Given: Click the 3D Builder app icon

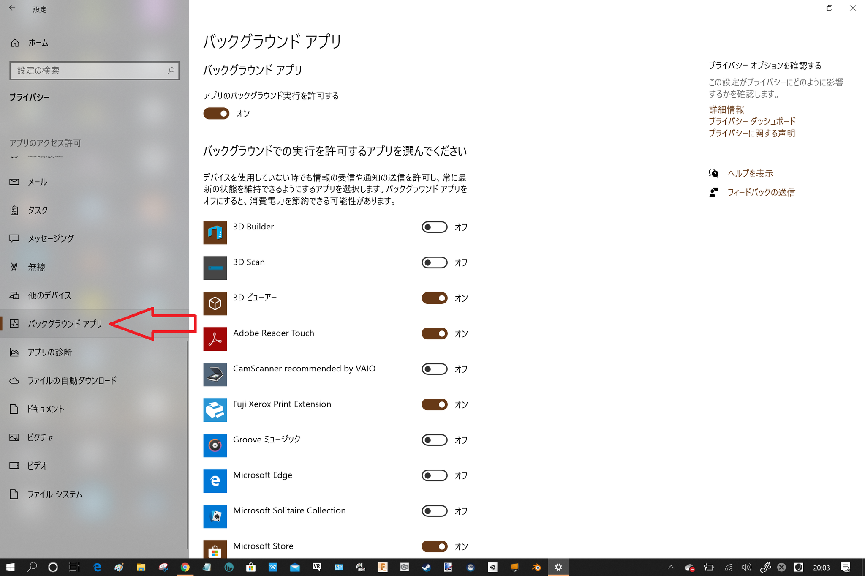Looking at the screenshot, I should (x=215, y=232).
